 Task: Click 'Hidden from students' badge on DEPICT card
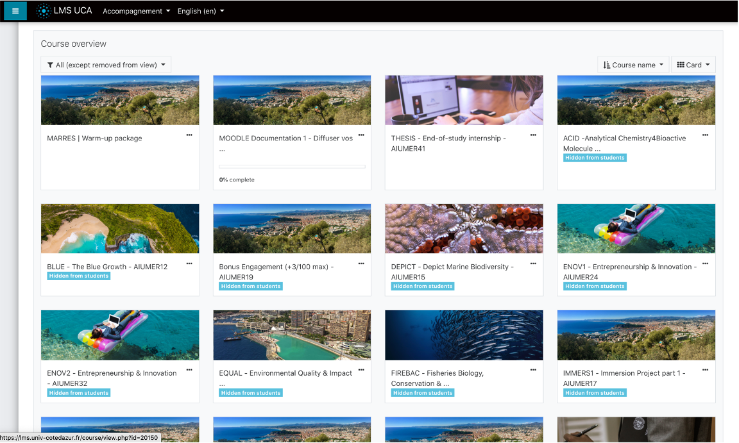[x=423, y=286]
